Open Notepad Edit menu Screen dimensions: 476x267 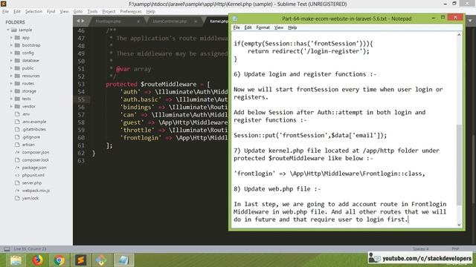pyautogui.click(x=248, y=27)
